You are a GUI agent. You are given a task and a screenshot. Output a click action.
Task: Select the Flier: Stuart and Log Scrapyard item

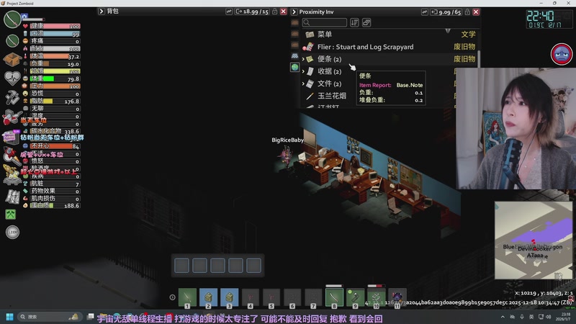(390, 47)
